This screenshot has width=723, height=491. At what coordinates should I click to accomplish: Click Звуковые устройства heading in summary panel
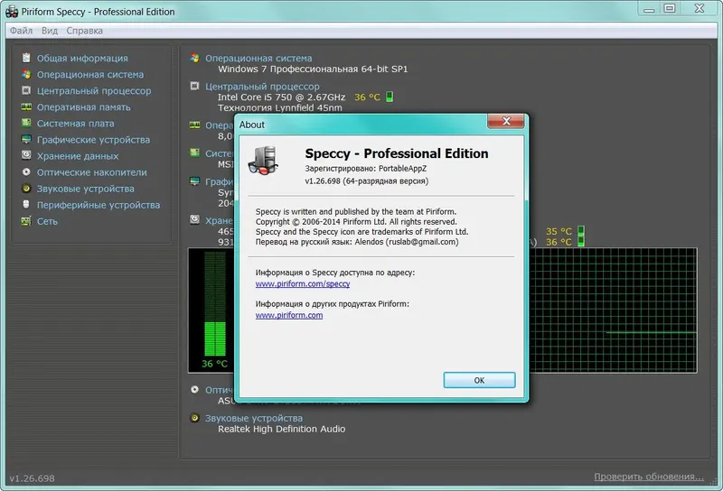pyautogui.click(x=254, y=418)
